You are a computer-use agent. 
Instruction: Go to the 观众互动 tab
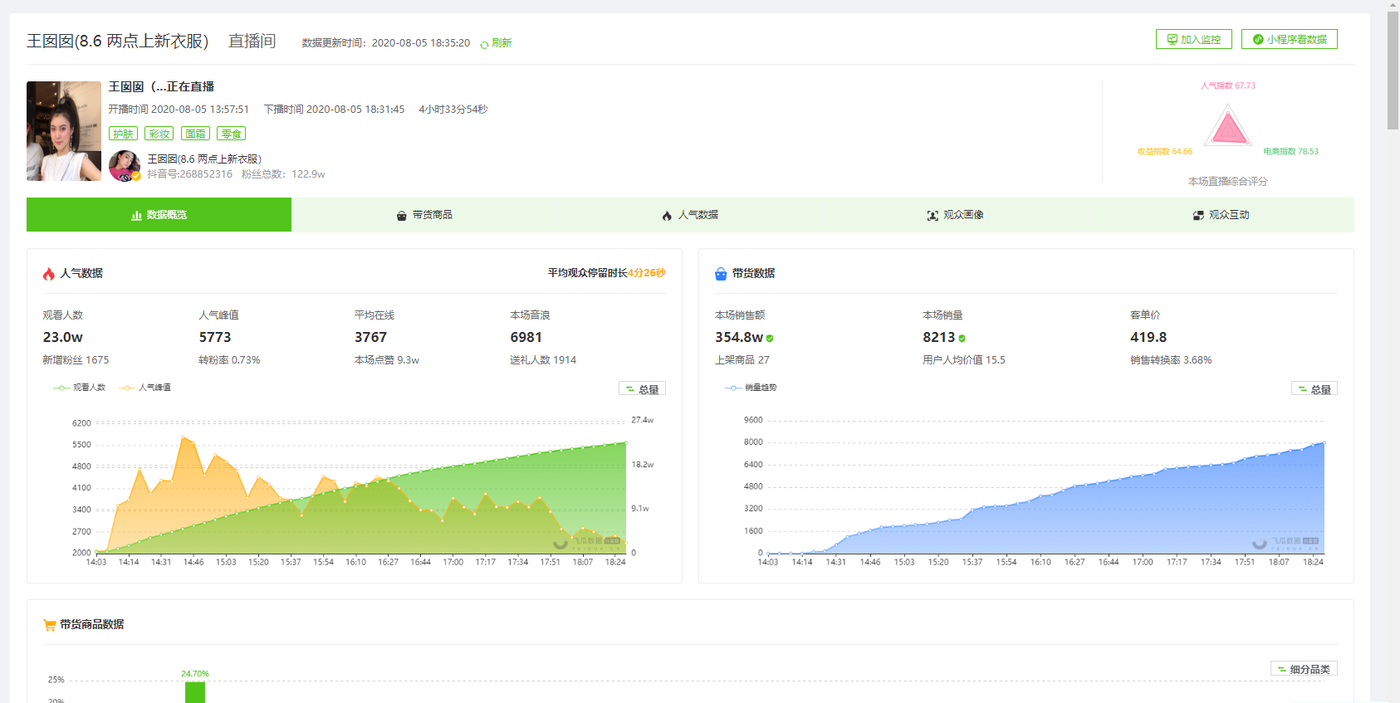click(x=1221, y=215)
